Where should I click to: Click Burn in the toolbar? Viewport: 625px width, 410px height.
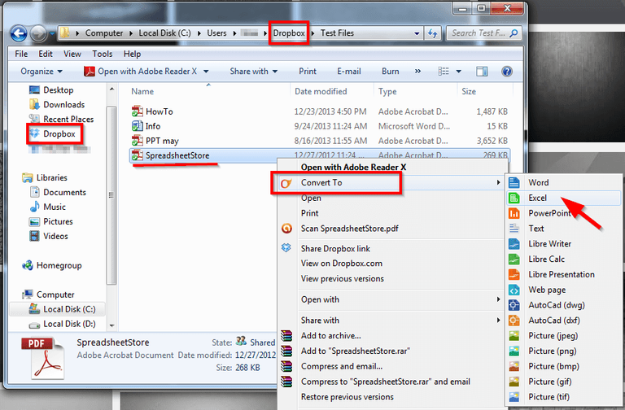pyautogui.click(x=391, y=72)
